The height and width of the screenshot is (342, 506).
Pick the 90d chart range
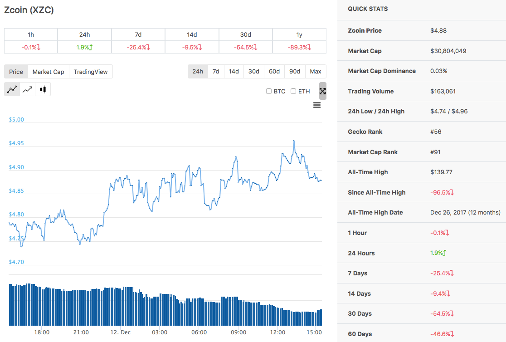(295, 71)
